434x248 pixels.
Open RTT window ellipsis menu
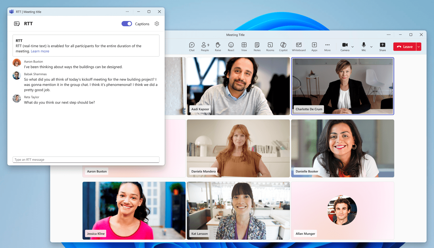pos(127,12)
